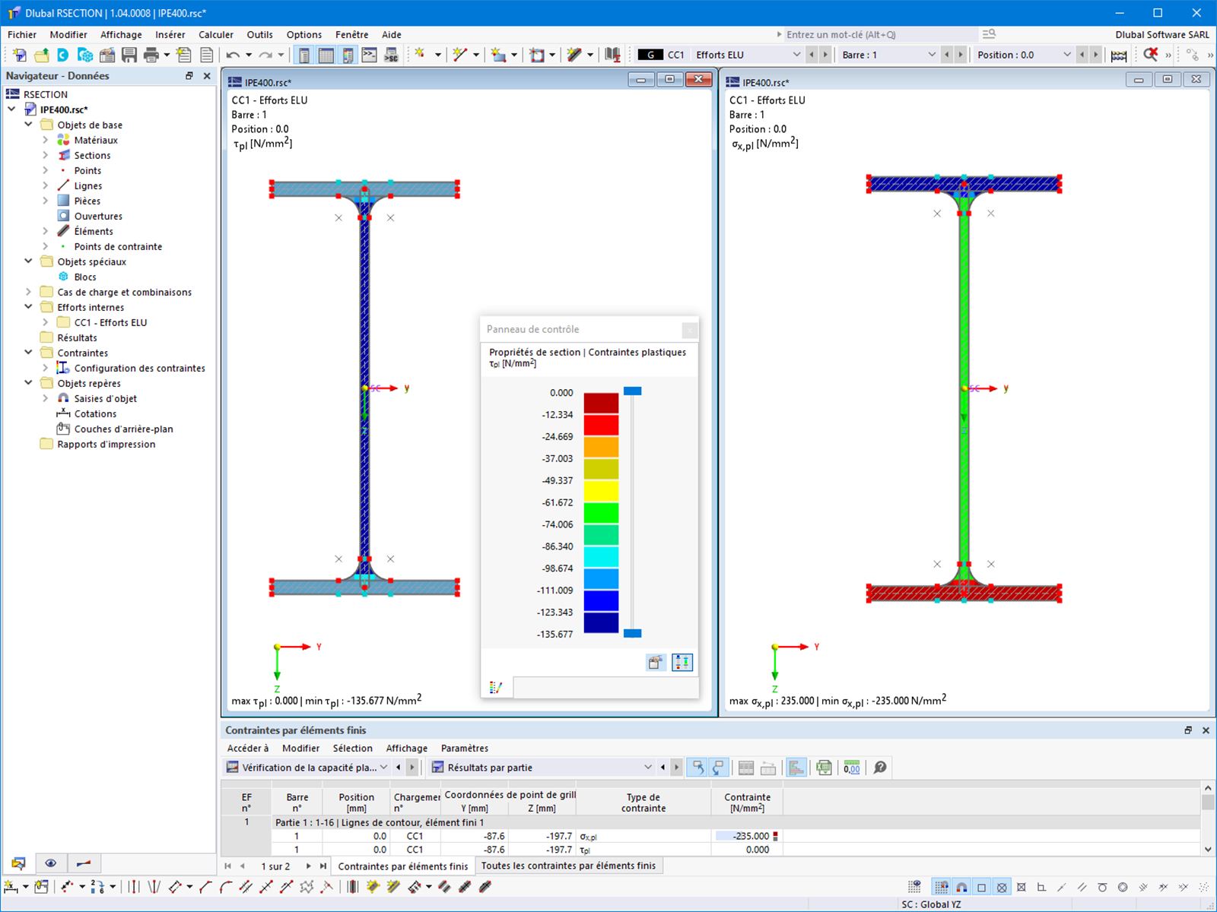Open the Position : 0.0 dropdown
Viewport: 1217px width, 912px height.
[1067, 55]
